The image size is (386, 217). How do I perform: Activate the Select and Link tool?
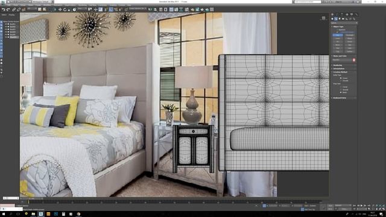(14, 10)
